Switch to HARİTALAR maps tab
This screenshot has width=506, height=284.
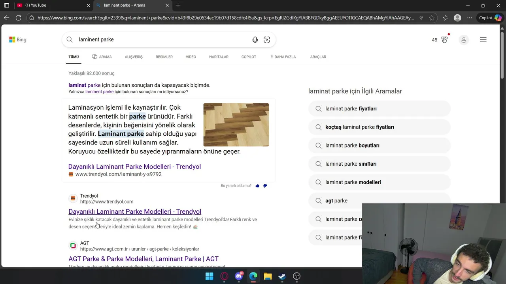[219, 57]
